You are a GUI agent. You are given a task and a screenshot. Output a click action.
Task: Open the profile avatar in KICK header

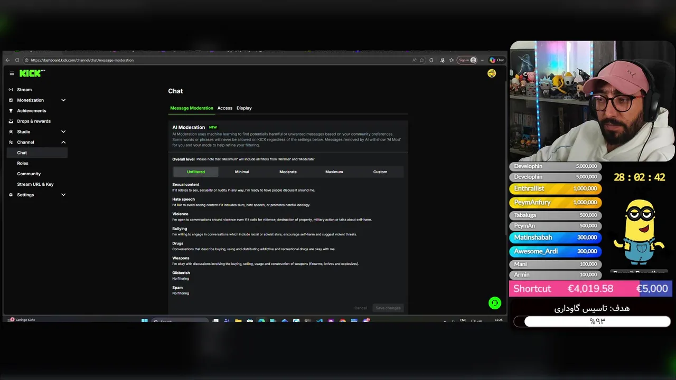pyautogui.click(x=492, y=73)
